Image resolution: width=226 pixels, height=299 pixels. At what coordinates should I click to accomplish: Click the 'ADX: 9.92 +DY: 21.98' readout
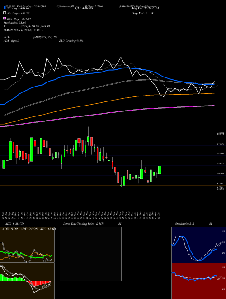pyautogui.click(x=19, y=229)
